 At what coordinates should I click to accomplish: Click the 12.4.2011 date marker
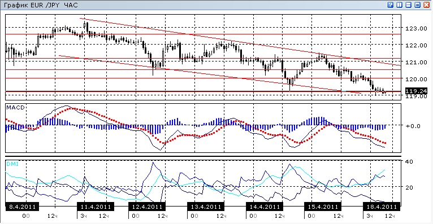pyautogui.click(x=147, y=207)
